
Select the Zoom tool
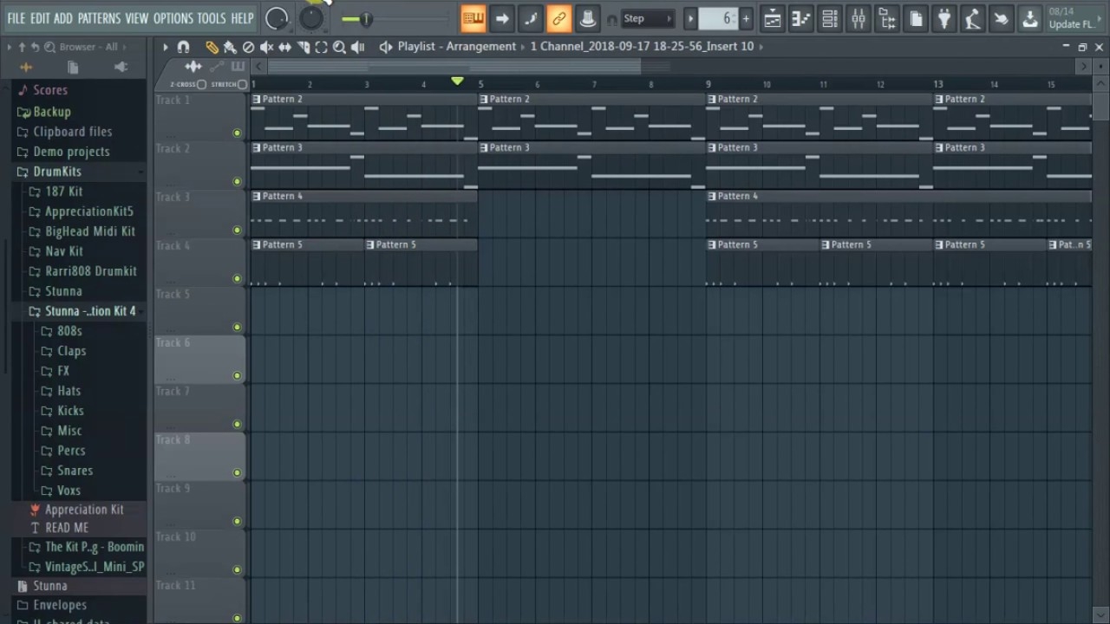pos(339,47)
